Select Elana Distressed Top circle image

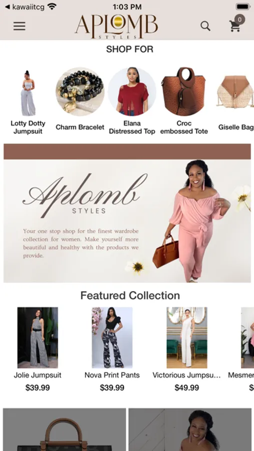132,92
